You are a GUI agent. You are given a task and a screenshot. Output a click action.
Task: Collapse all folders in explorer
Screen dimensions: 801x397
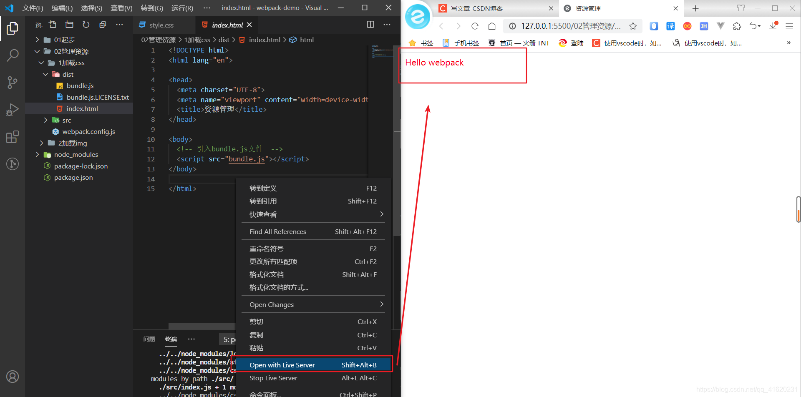(x=103, y=25)
